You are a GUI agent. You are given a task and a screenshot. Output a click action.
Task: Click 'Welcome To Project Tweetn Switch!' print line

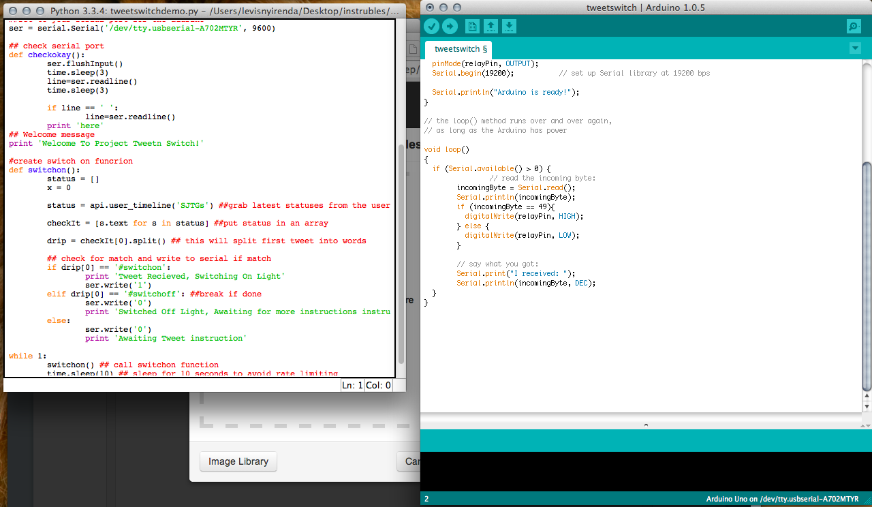pyautogui.click(x=106, y=144)
